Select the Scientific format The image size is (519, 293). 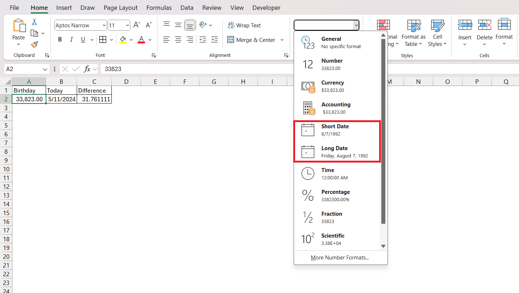[x=337, y=239]
